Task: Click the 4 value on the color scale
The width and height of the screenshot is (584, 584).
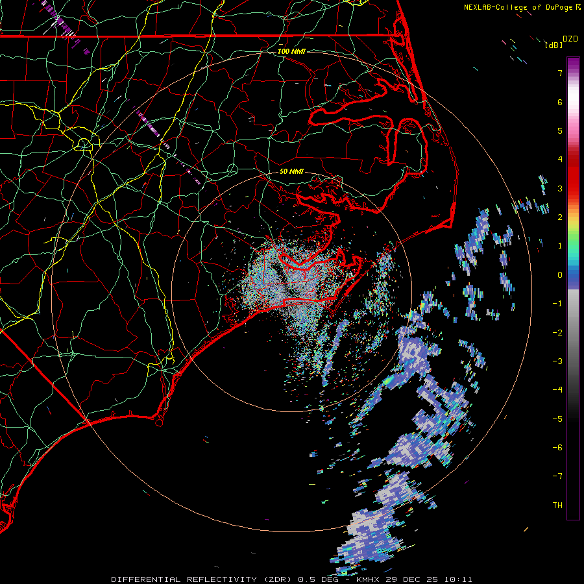Action: [x=560, y=160]
